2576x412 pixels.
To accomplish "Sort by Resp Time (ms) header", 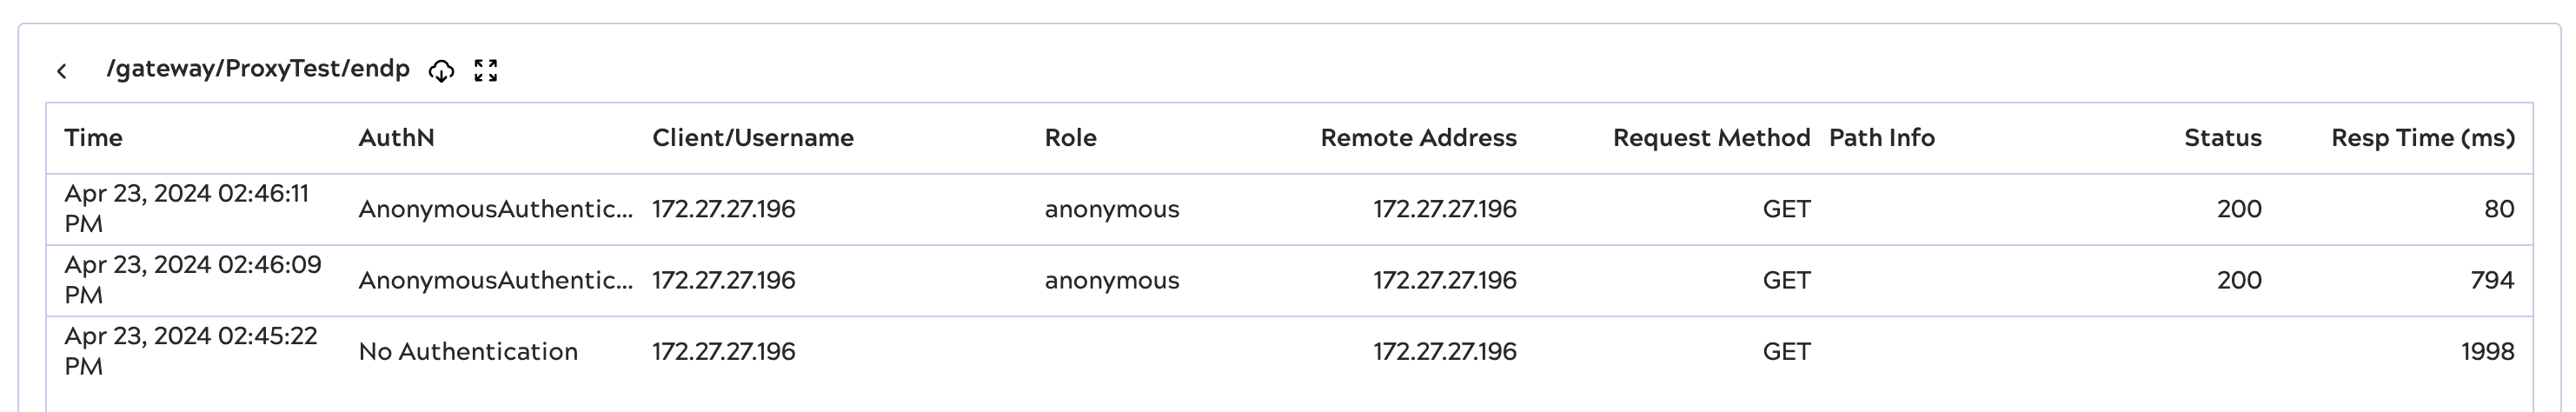I will tap(2422, 138).
